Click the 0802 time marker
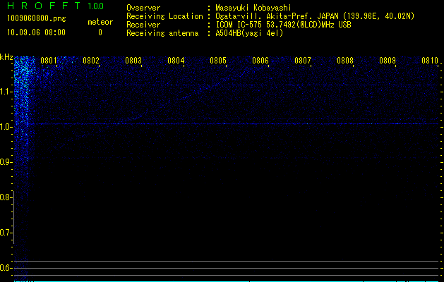This screenshot has width=444, height=282. [x=91, y=61]
